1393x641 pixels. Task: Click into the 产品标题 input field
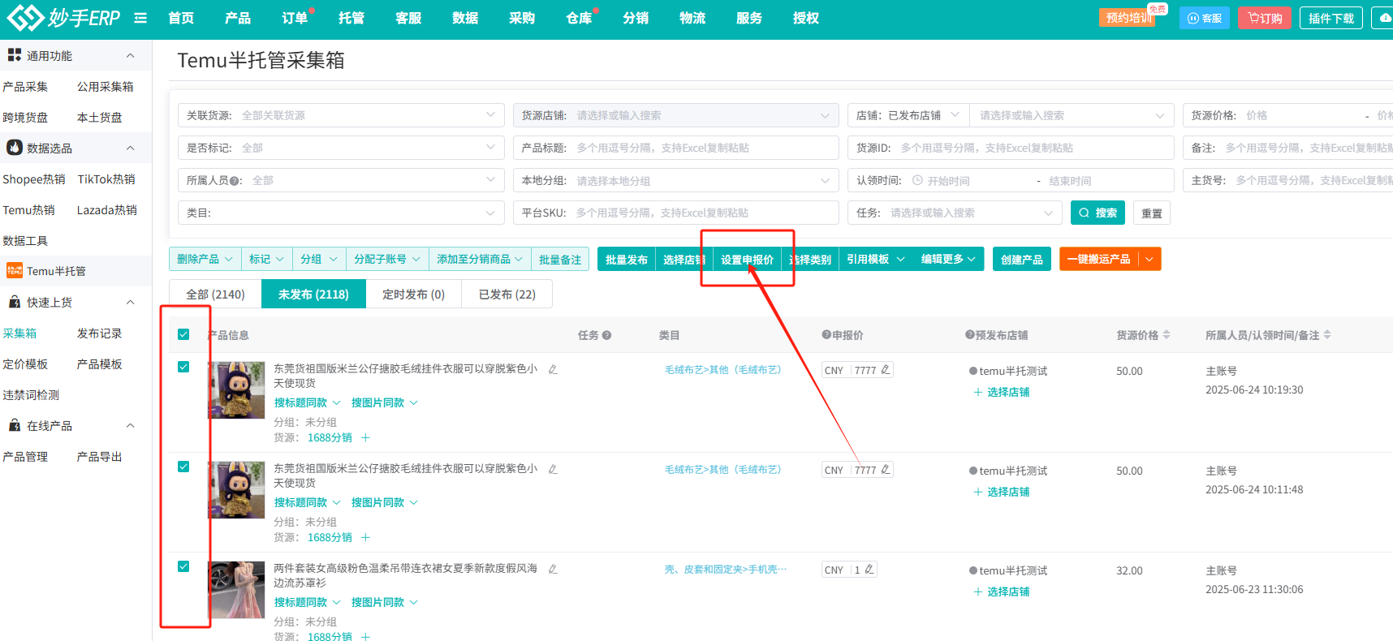point(702,148)
